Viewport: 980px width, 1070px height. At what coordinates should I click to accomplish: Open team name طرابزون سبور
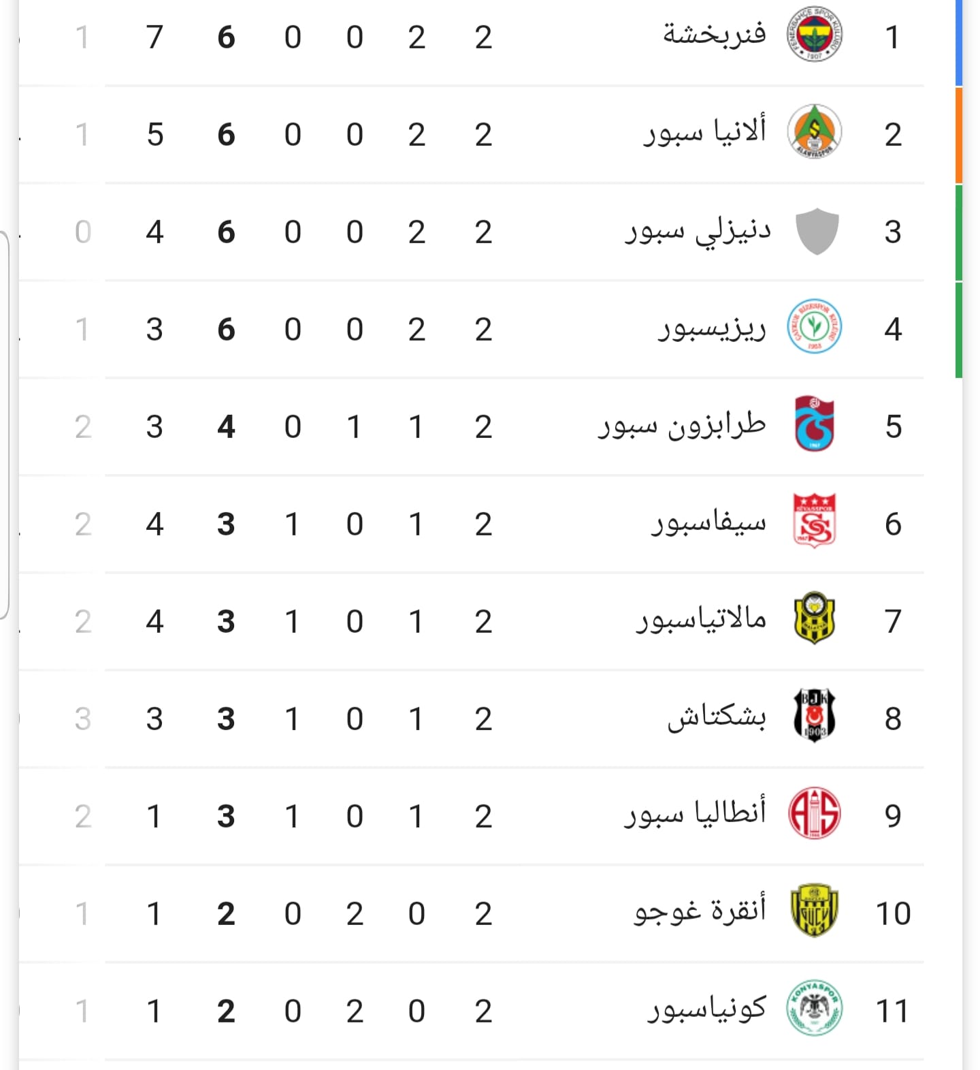(682, 426)
